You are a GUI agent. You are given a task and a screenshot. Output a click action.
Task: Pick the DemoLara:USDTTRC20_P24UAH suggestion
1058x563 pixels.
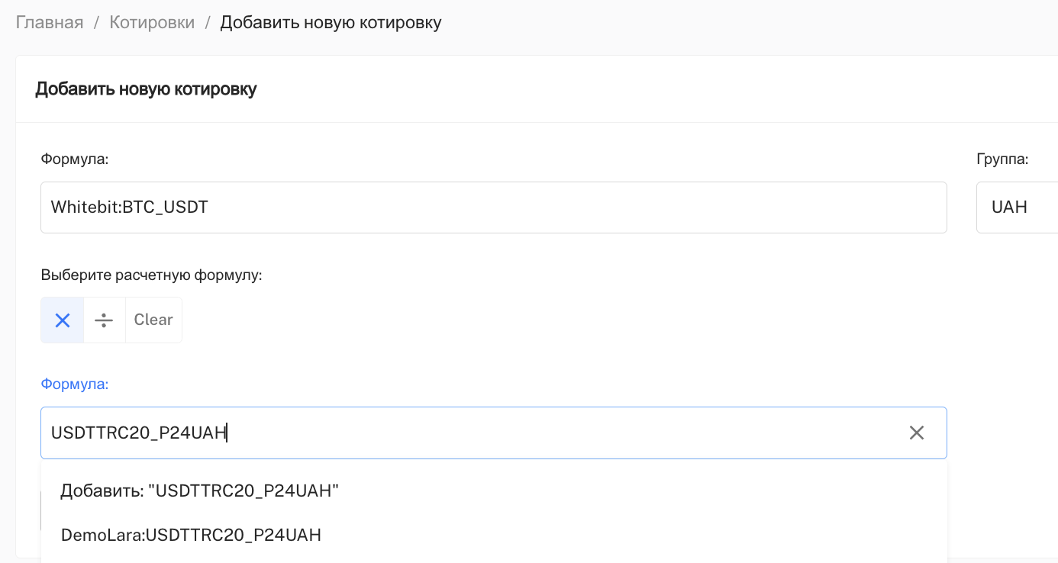pos(191,535)
